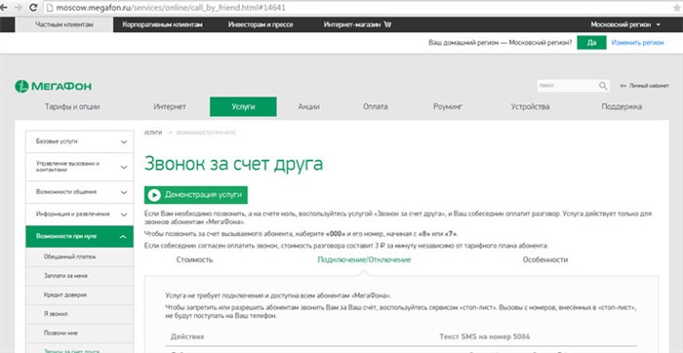Image resolution: width=683 pixels, height=353 pixels.
Task: Open Кредит доверия in sidebar
Action: click(79, 294)
